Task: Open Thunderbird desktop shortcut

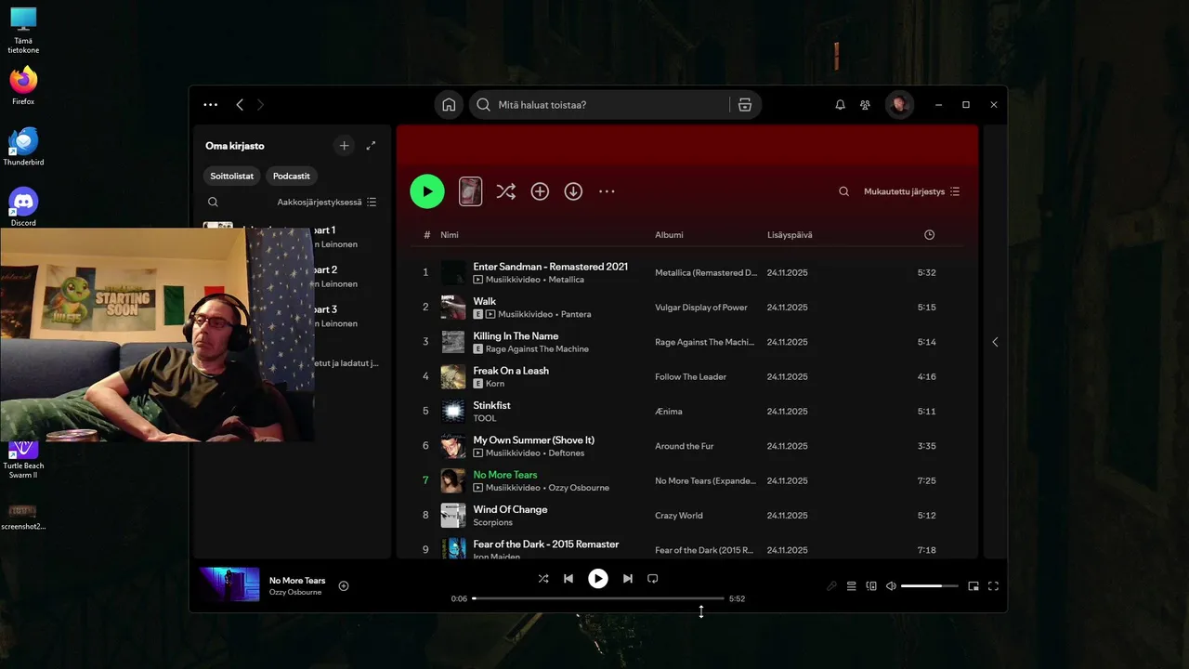Action: 23,146
